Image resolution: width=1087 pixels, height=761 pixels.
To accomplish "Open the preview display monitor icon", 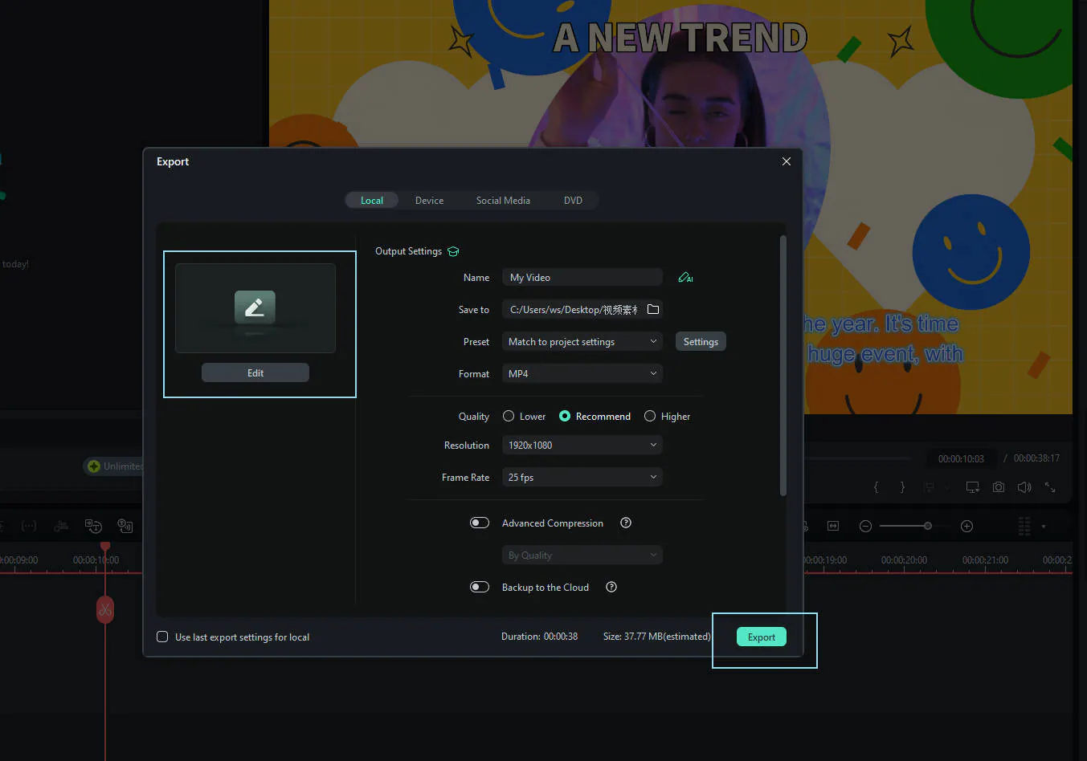I will pos(972,487).
